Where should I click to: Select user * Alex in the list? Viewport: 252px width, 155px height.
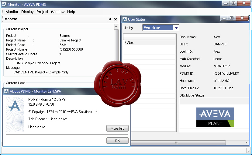(150, 43)
